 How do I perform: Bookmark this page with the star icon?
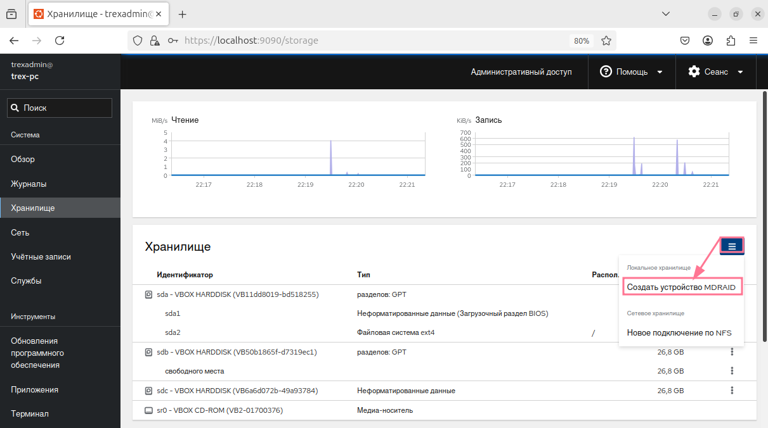[x=606, y=41]
